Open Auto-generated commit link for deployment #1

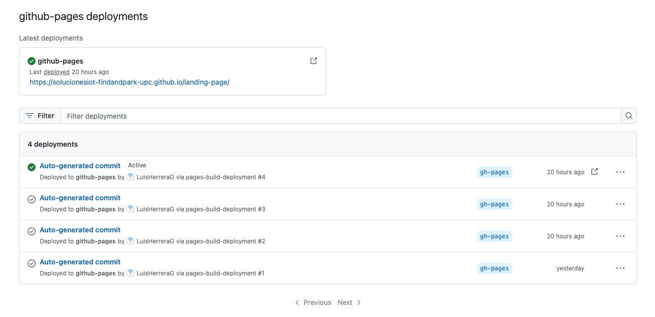[80, 262]
